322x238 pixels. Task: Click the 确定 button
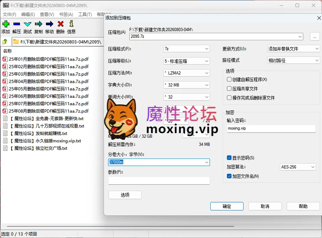[227, 206]
